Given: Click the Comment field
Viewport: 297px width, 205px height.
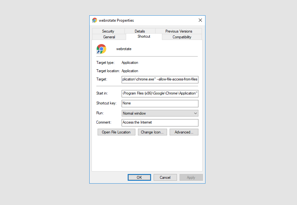Looking at the screenshot, I should [x=160, y=123].
